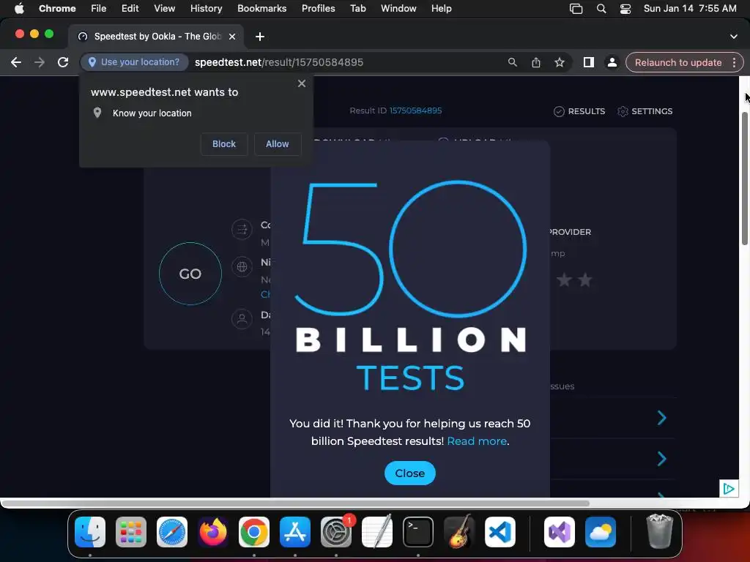Open Safari from the Dock
This screenshot has width=750, height=562.
click(171, 532)
